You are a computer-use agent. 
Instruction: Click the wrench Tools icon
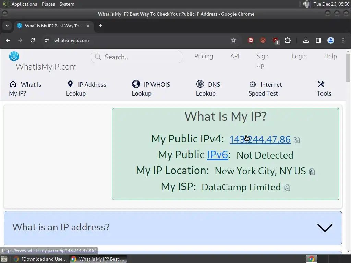point(321,84)
